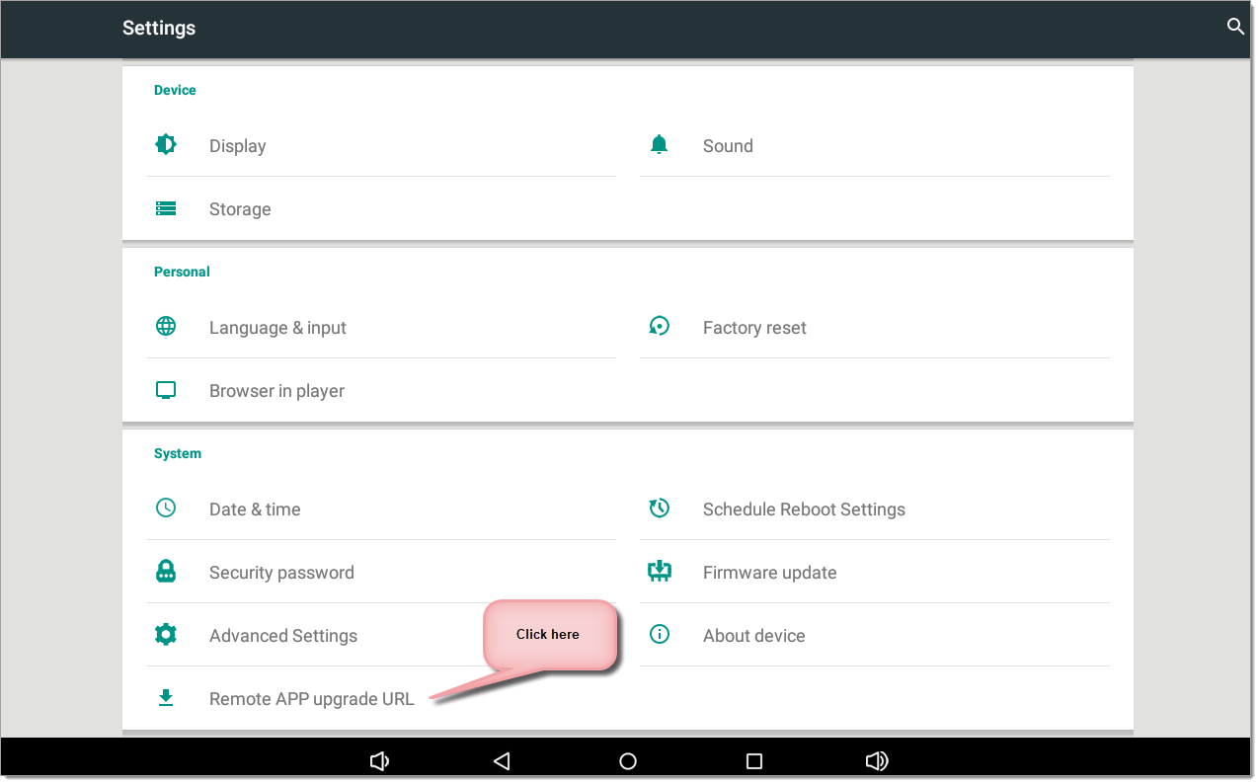Tap the Recent apps square button
Viewport: 1259px width, 784px height.
pyautogui.click(x=754, y=760)
